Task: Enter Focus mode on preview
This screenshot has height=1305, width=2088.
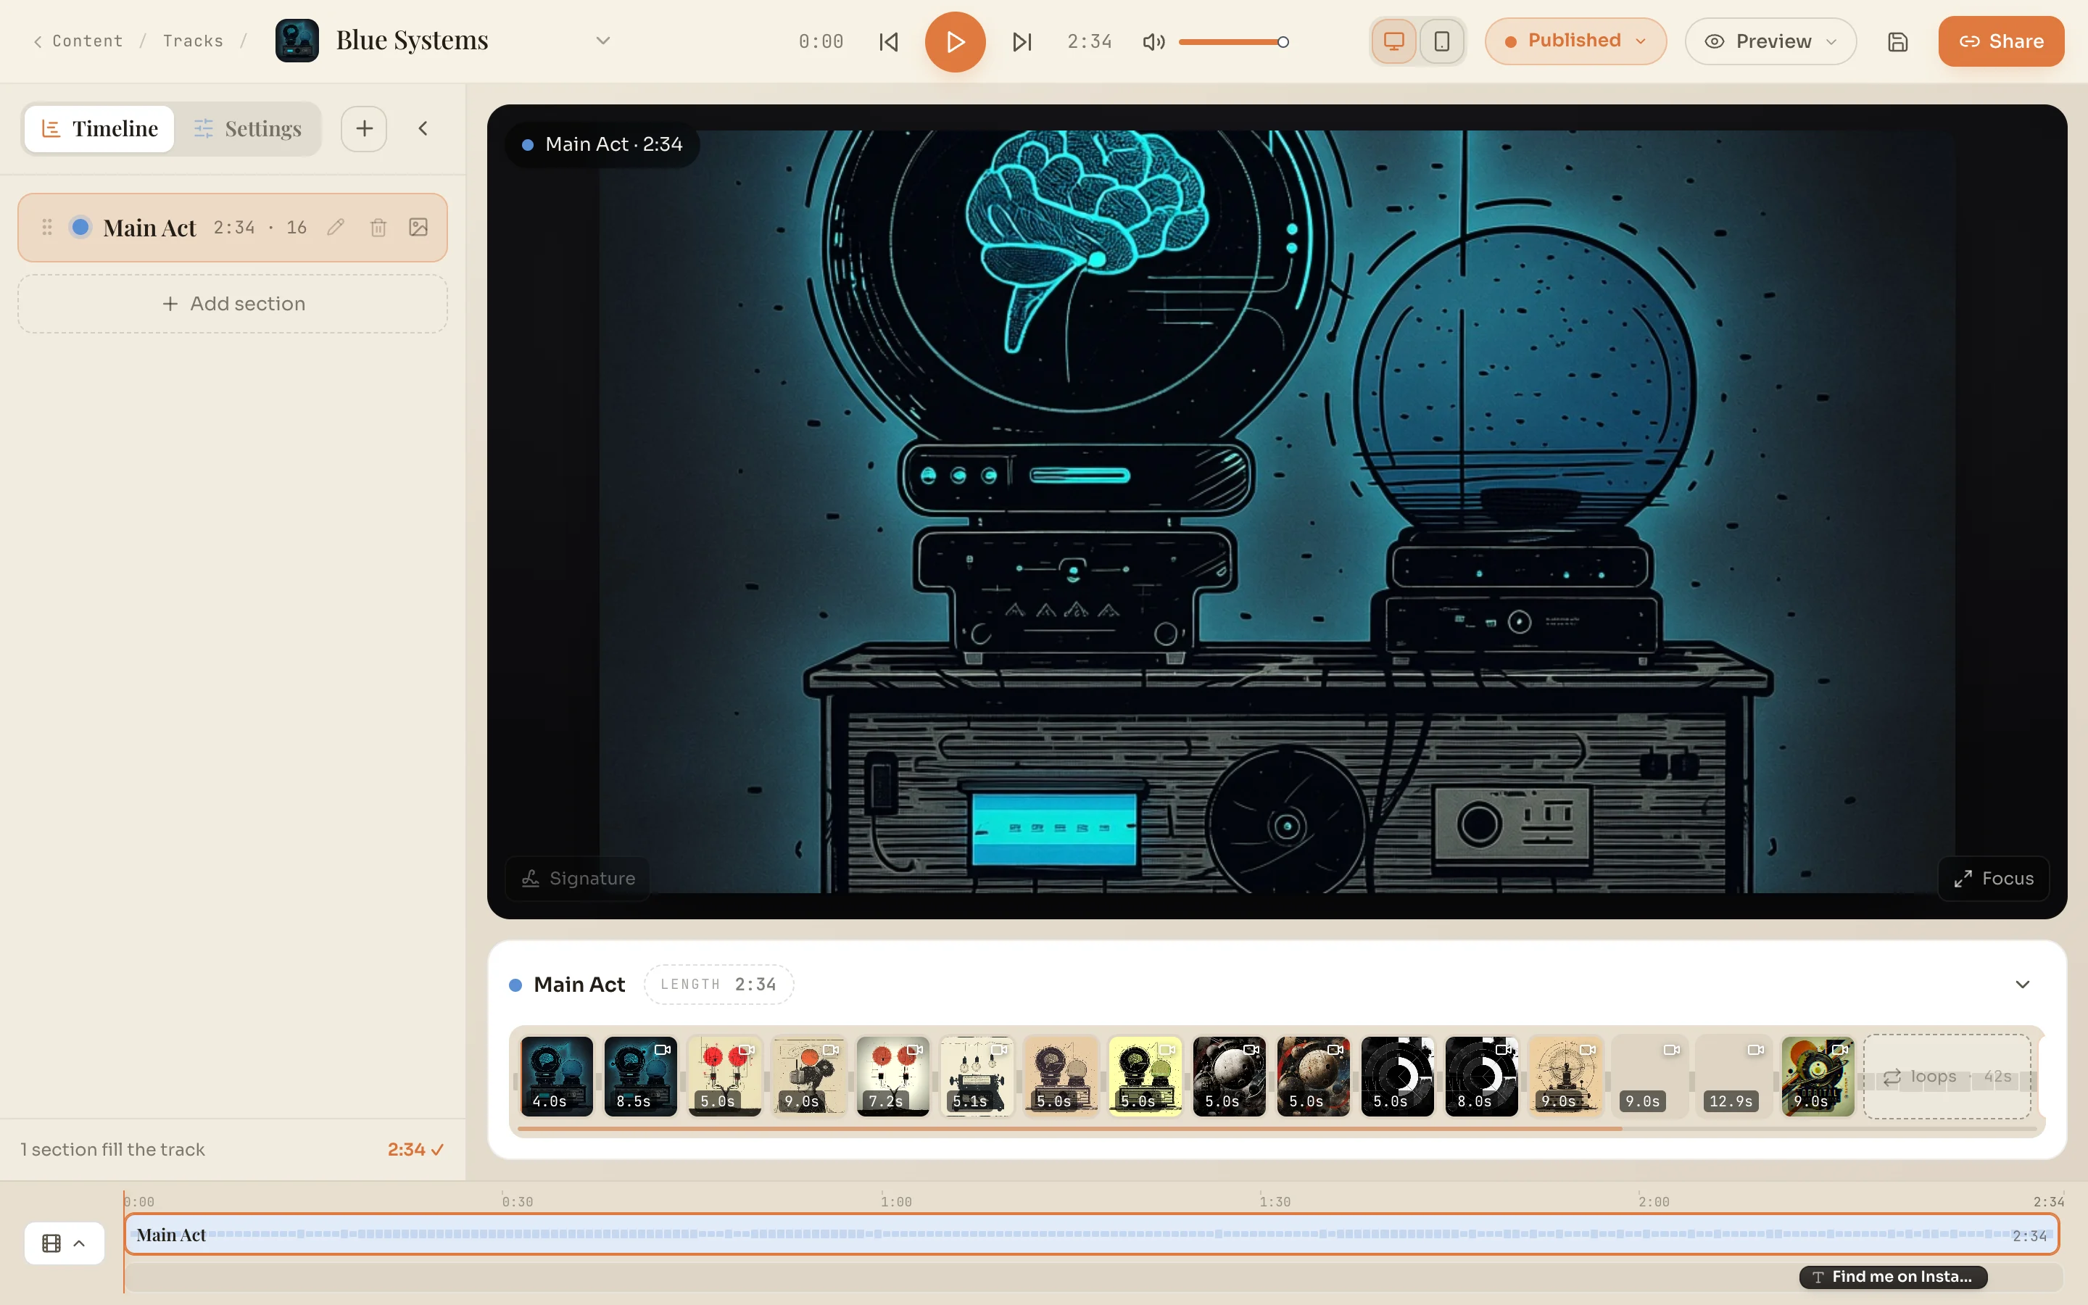Action: [x=1993, y=878]
